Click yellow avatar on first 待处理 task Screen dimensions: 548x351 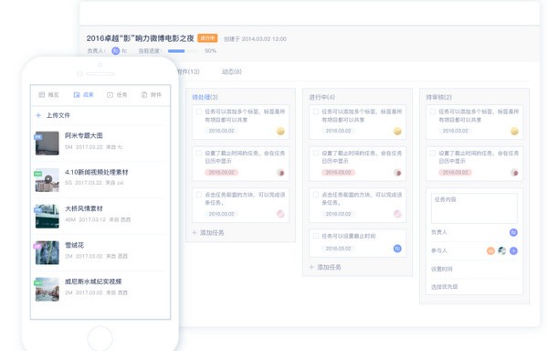click(x=280, y=131)
